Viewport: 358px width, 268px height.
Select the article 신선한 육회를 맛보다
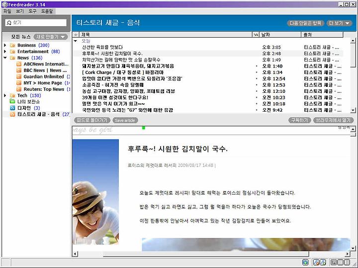coord(102,47)
